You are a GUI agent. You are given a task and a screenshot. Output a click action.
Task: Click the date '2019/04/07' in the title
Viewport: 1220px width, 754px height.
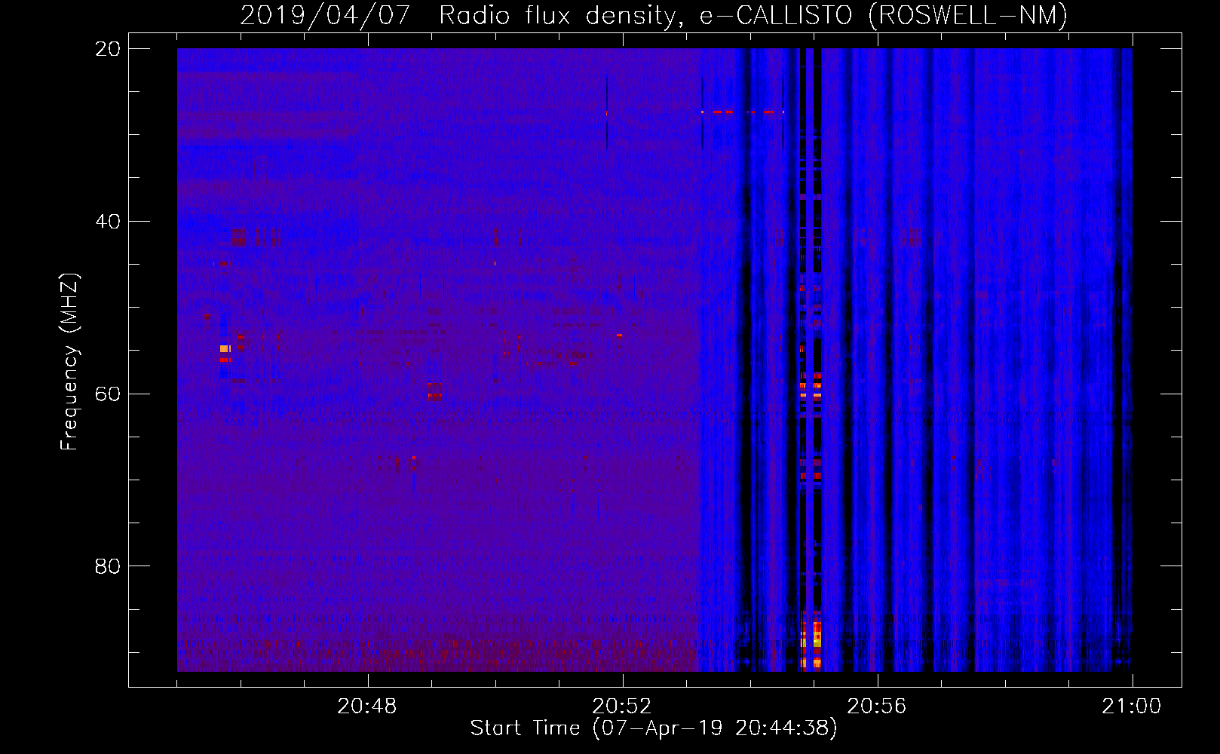coord(325,16)
